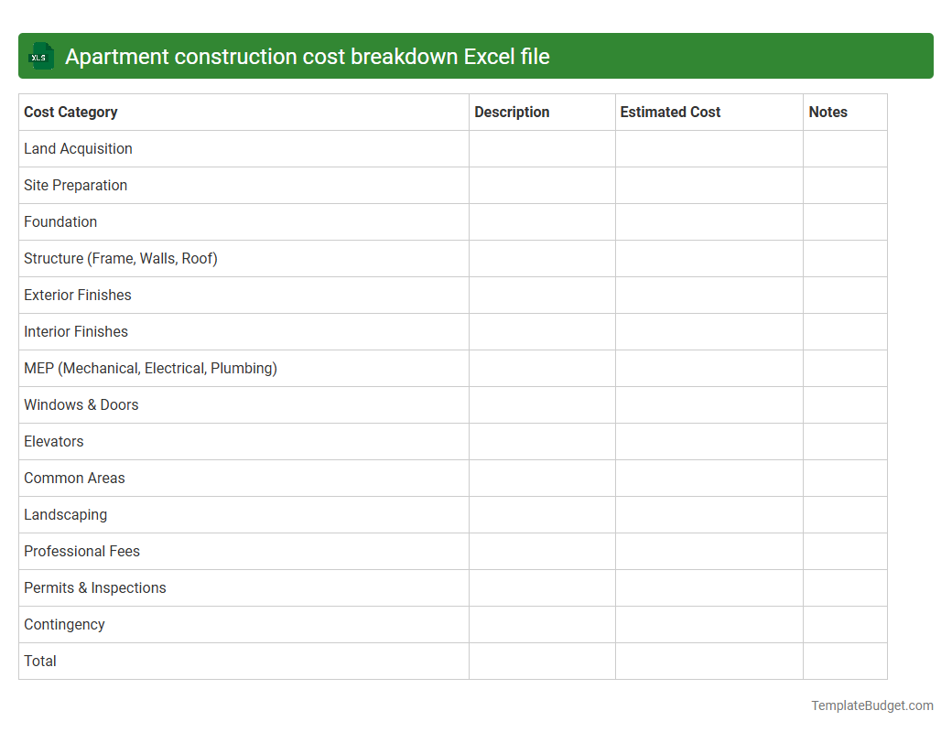The width and height of the screenshot is (952, 732).
Task: Click the Contingency category row
Action: 64,624
